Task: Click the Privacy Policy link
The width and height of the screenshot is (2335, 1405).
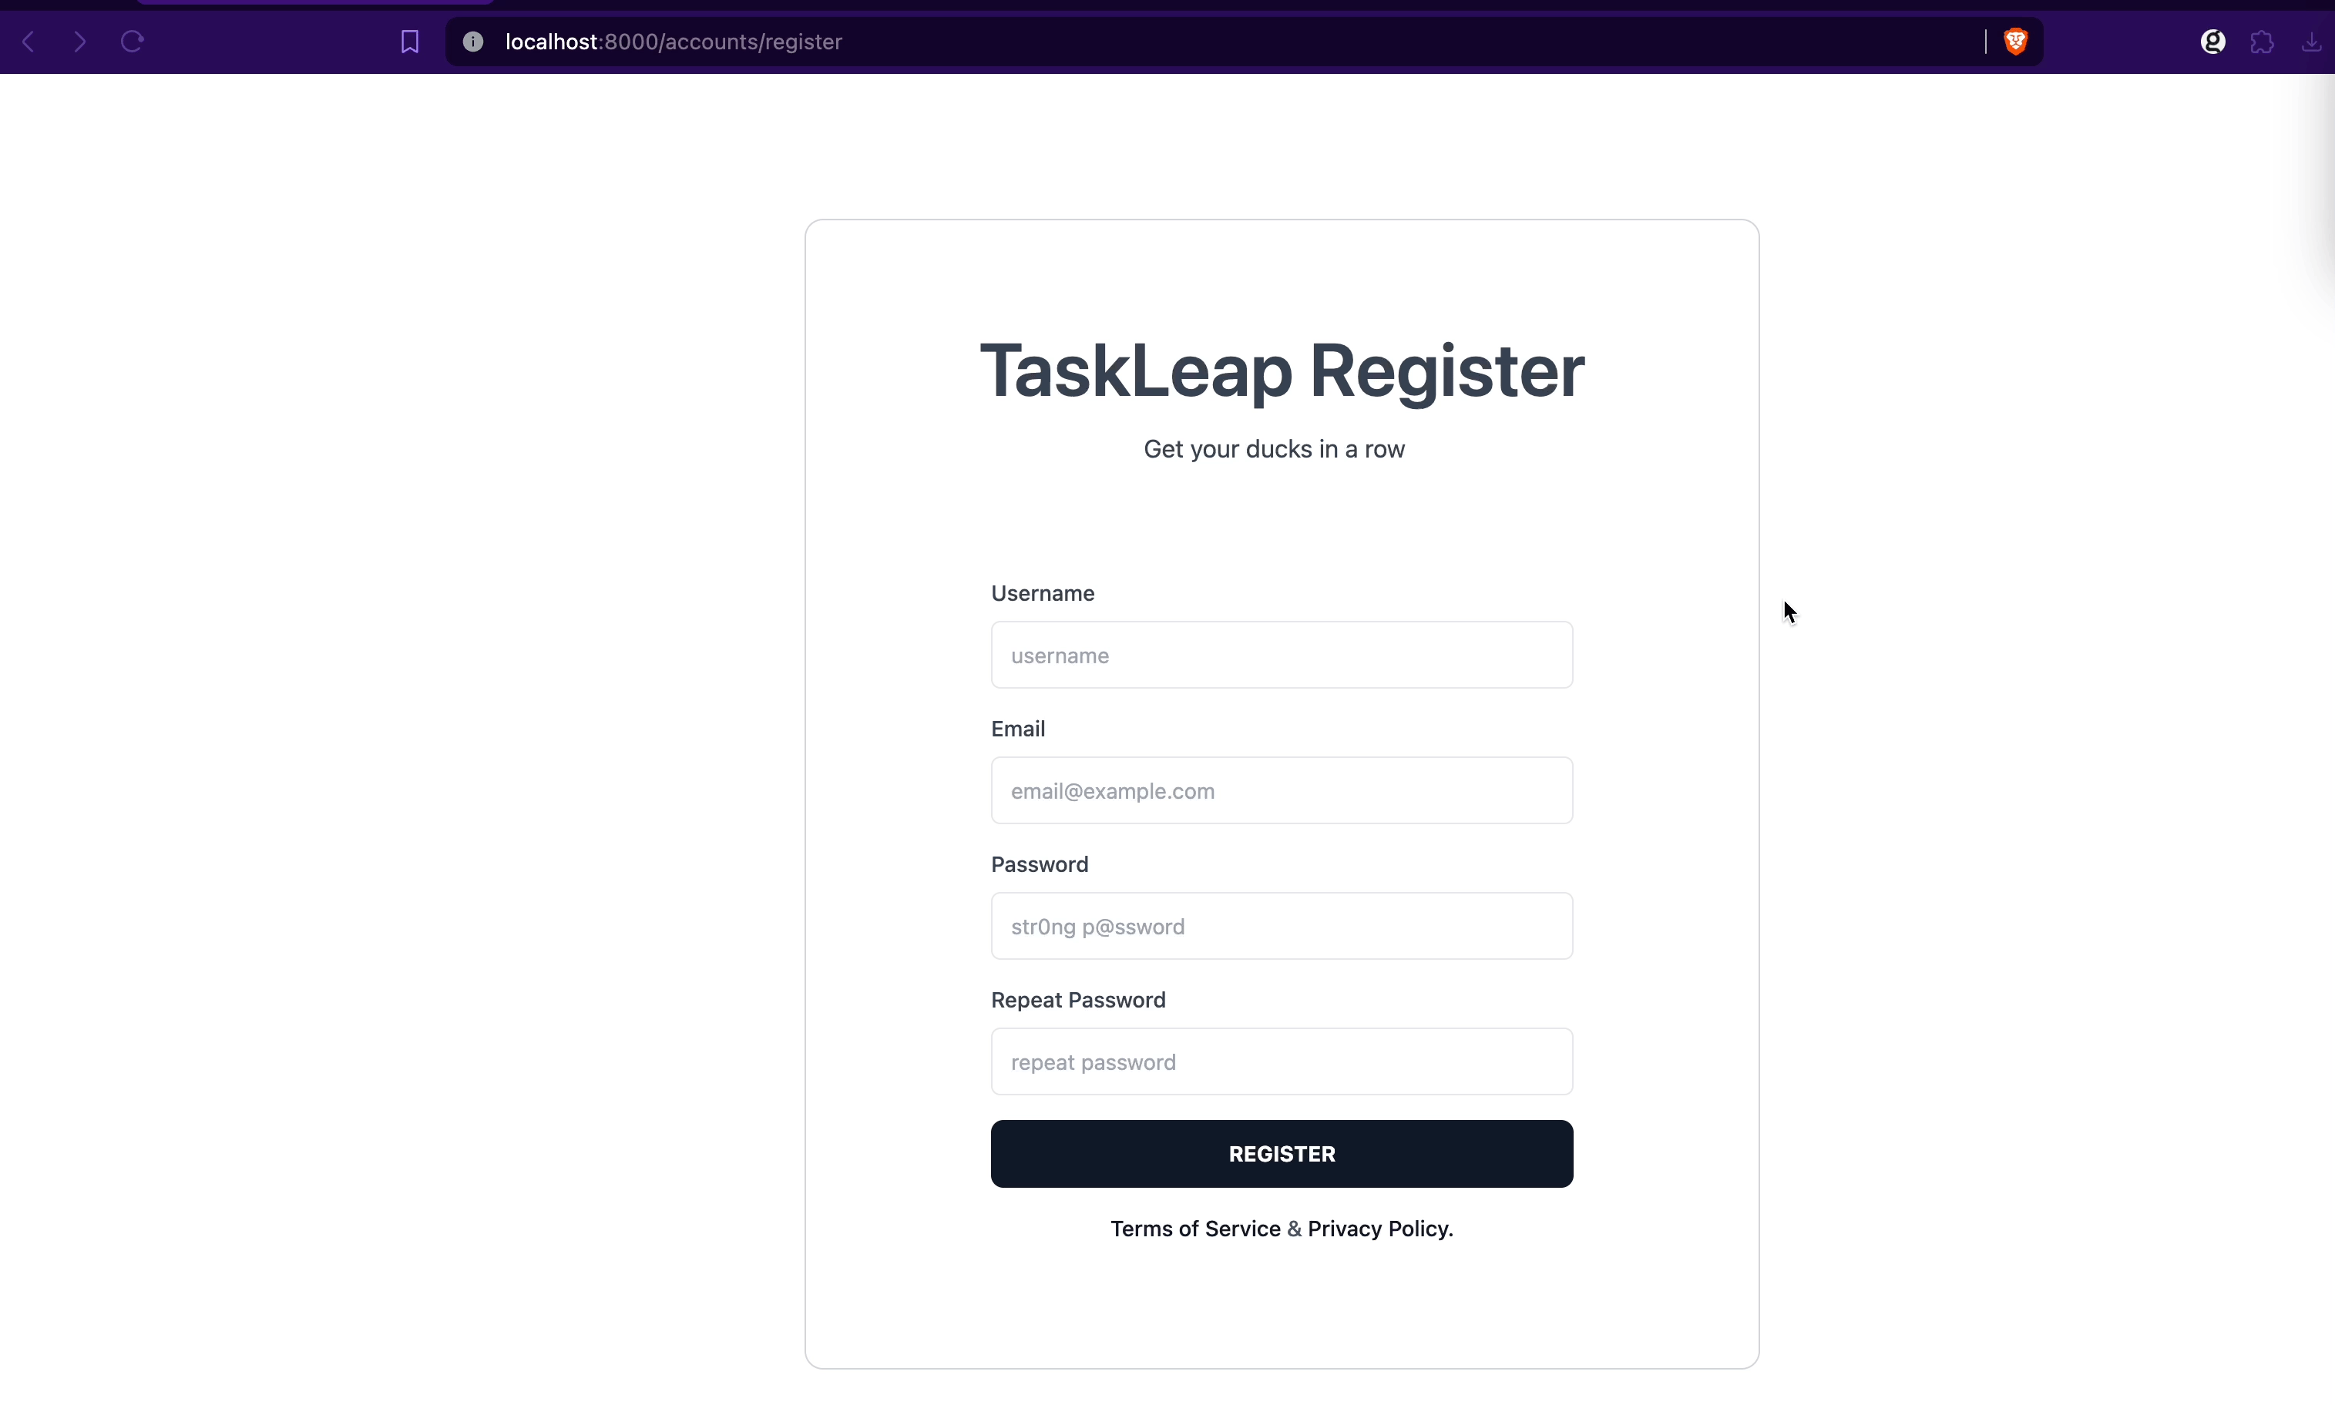Action: click(x=1379, y=1229)
